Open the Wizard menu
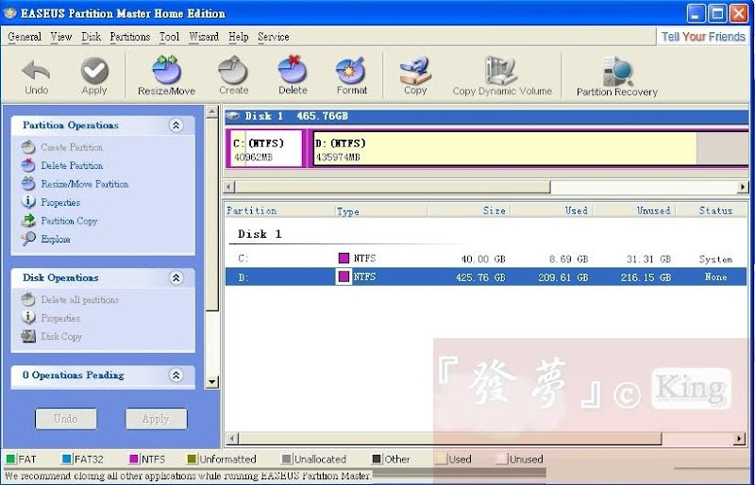Image resolution: width=755 pixels, height=485 pixels. coord(204,37)
